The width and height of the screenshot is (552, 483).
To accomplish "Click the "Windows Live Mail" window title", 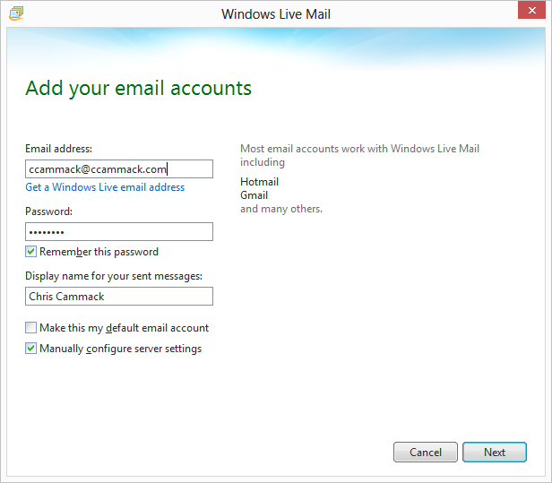I will pyautogui.click(x=276, y=14).
